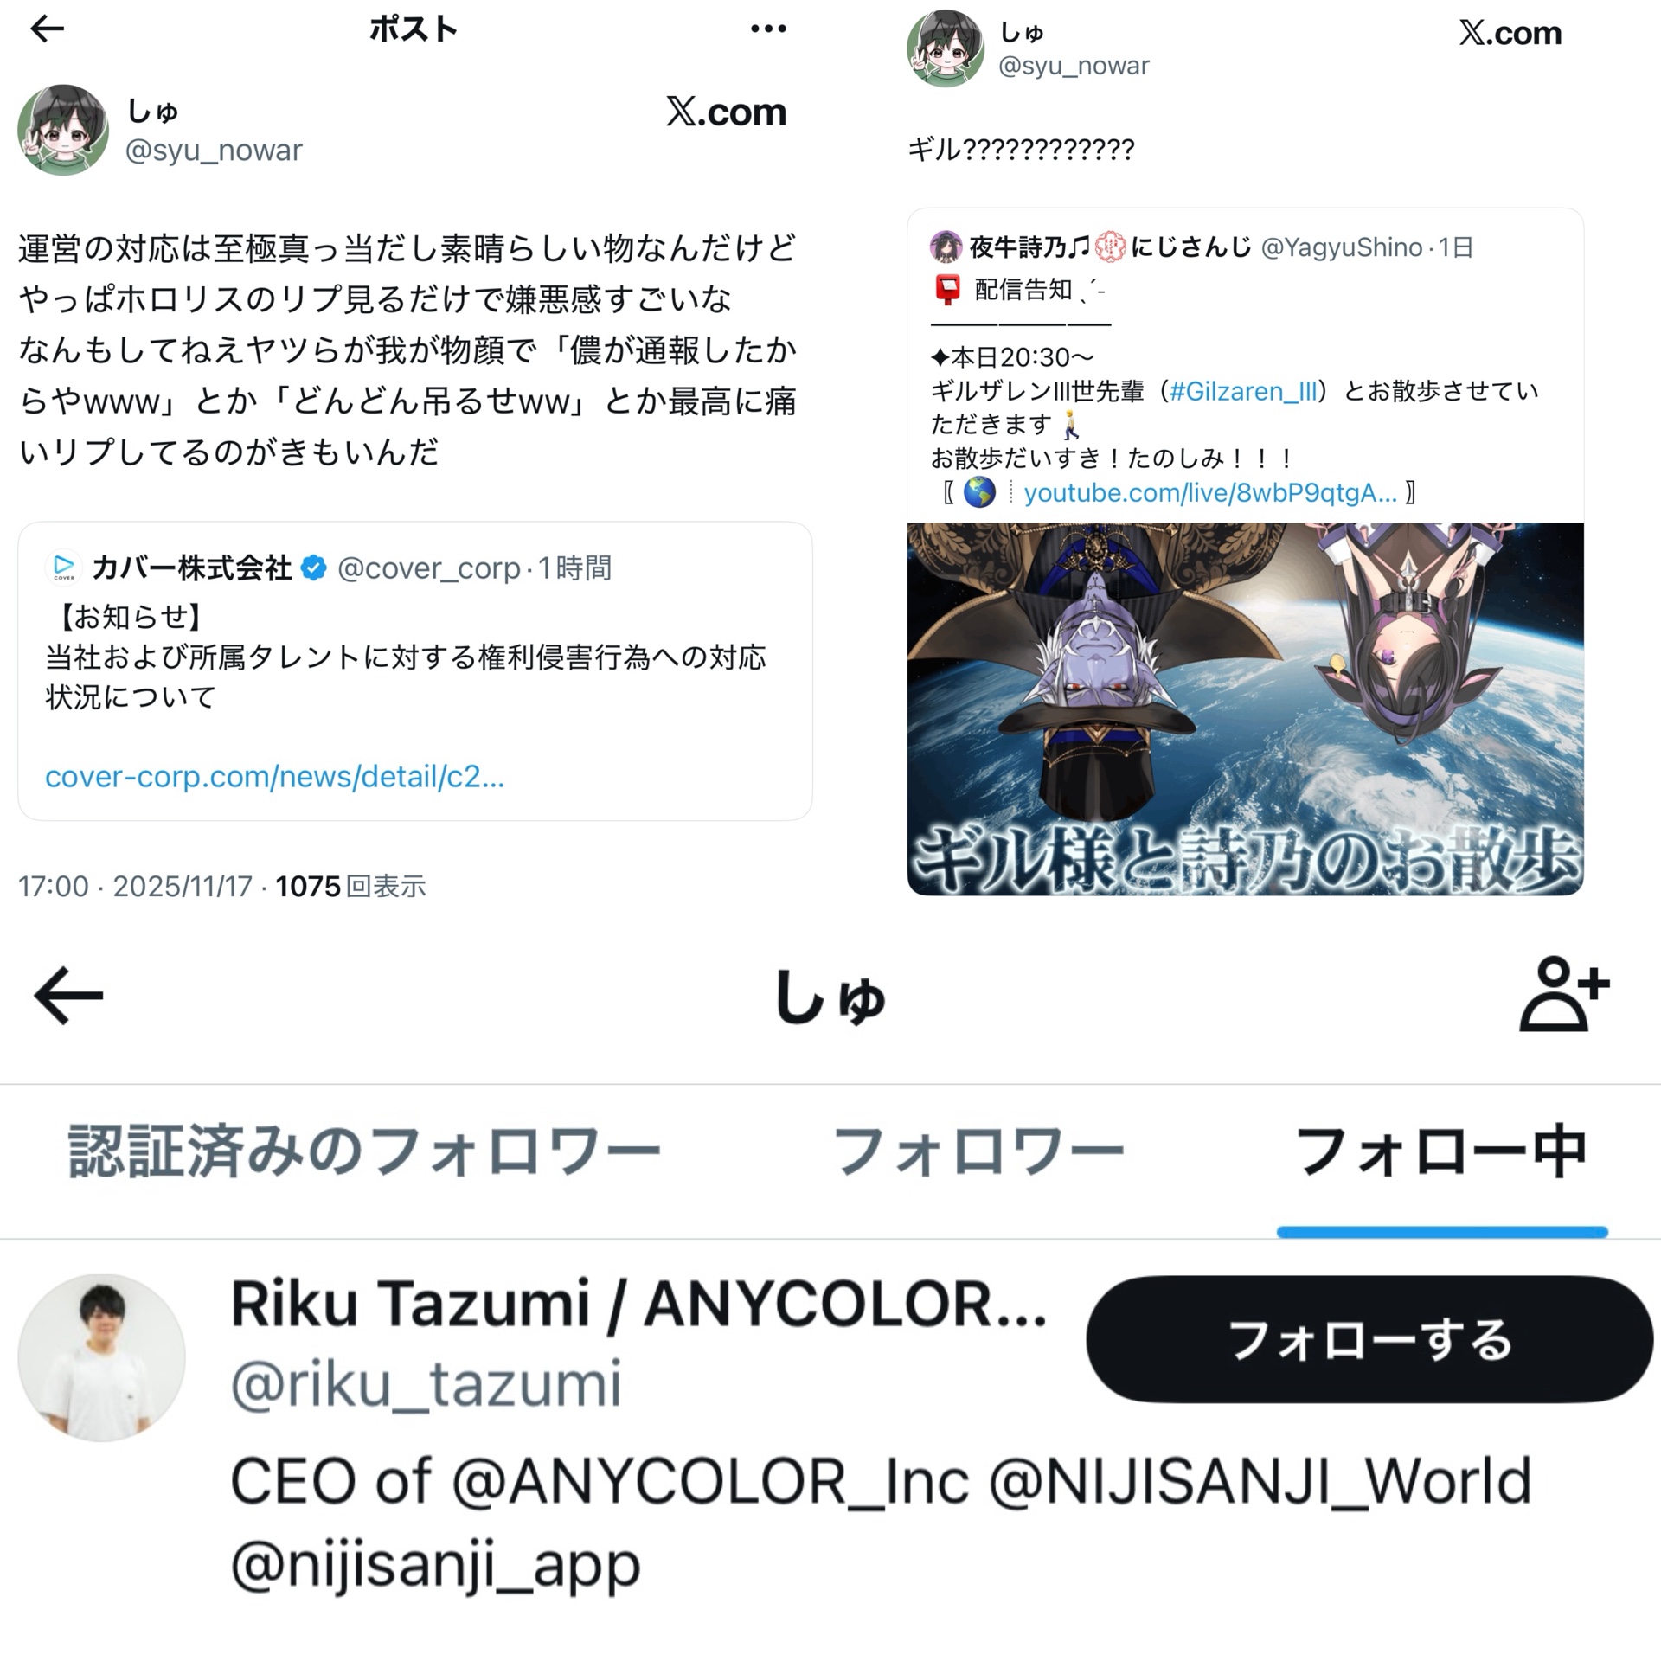Open the youtube.com/live stream link

pos(1209,492)
